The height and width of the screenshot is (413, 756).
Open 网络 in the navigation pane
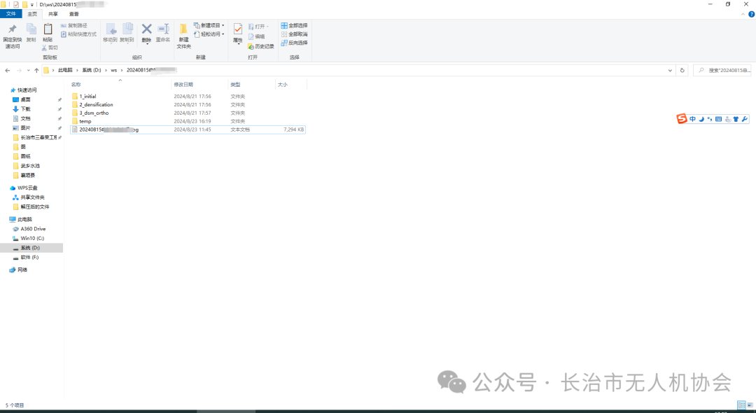22,270
